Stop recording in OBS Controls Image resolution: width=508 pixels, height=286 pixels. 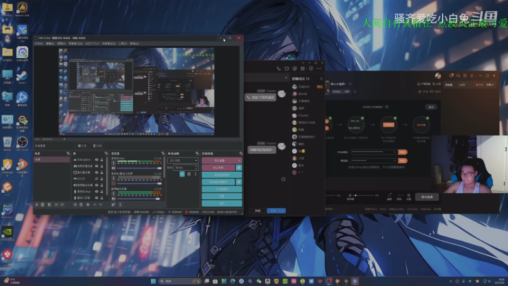pyautogui.click(x=218, y=168)
